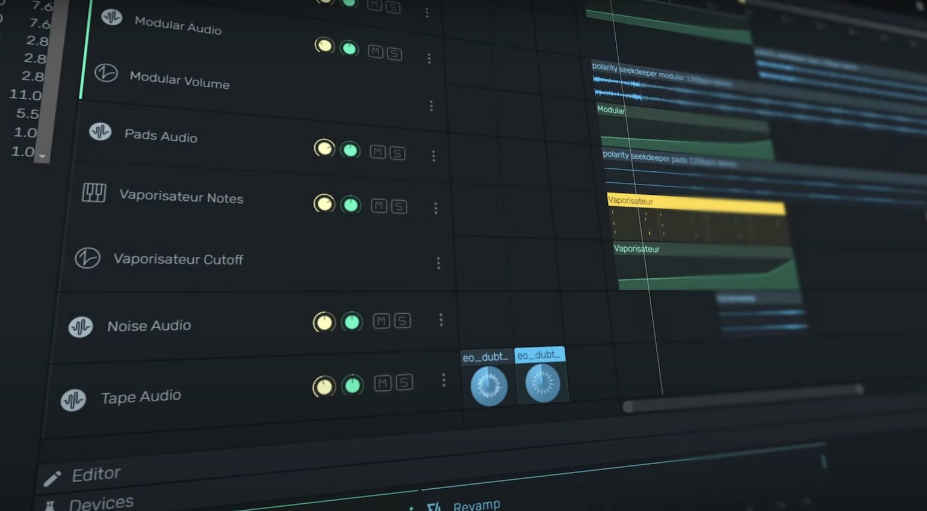The width and height of the screenshot is (927, 511).
Task: Switch to the Editor panel tab
Action: [x=96, y=474]
